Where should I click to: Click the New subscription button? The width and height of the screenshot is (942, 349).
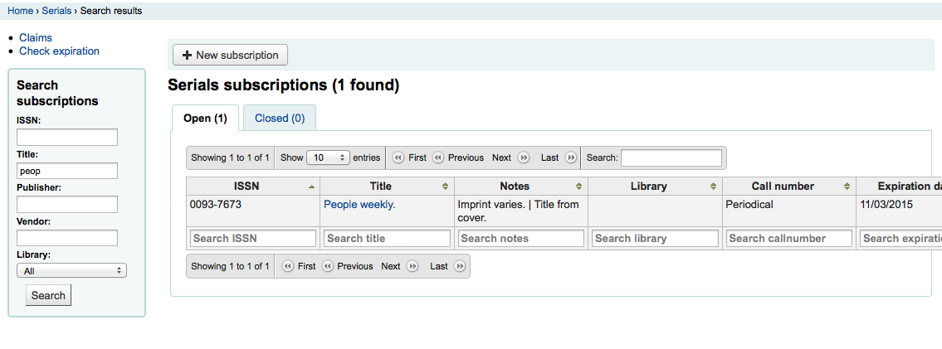(230, 56)
